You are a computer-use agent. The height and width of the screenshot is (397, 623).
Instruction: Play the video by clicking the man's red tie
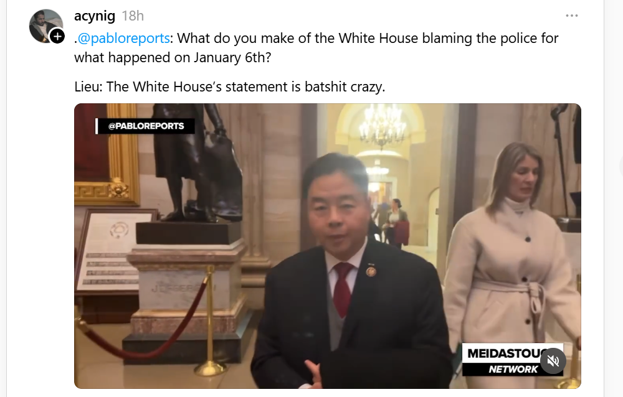(343, 287)
